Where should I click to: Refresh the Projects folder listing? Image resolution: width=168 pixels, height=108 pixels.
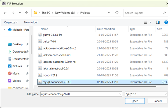point(117,13)
